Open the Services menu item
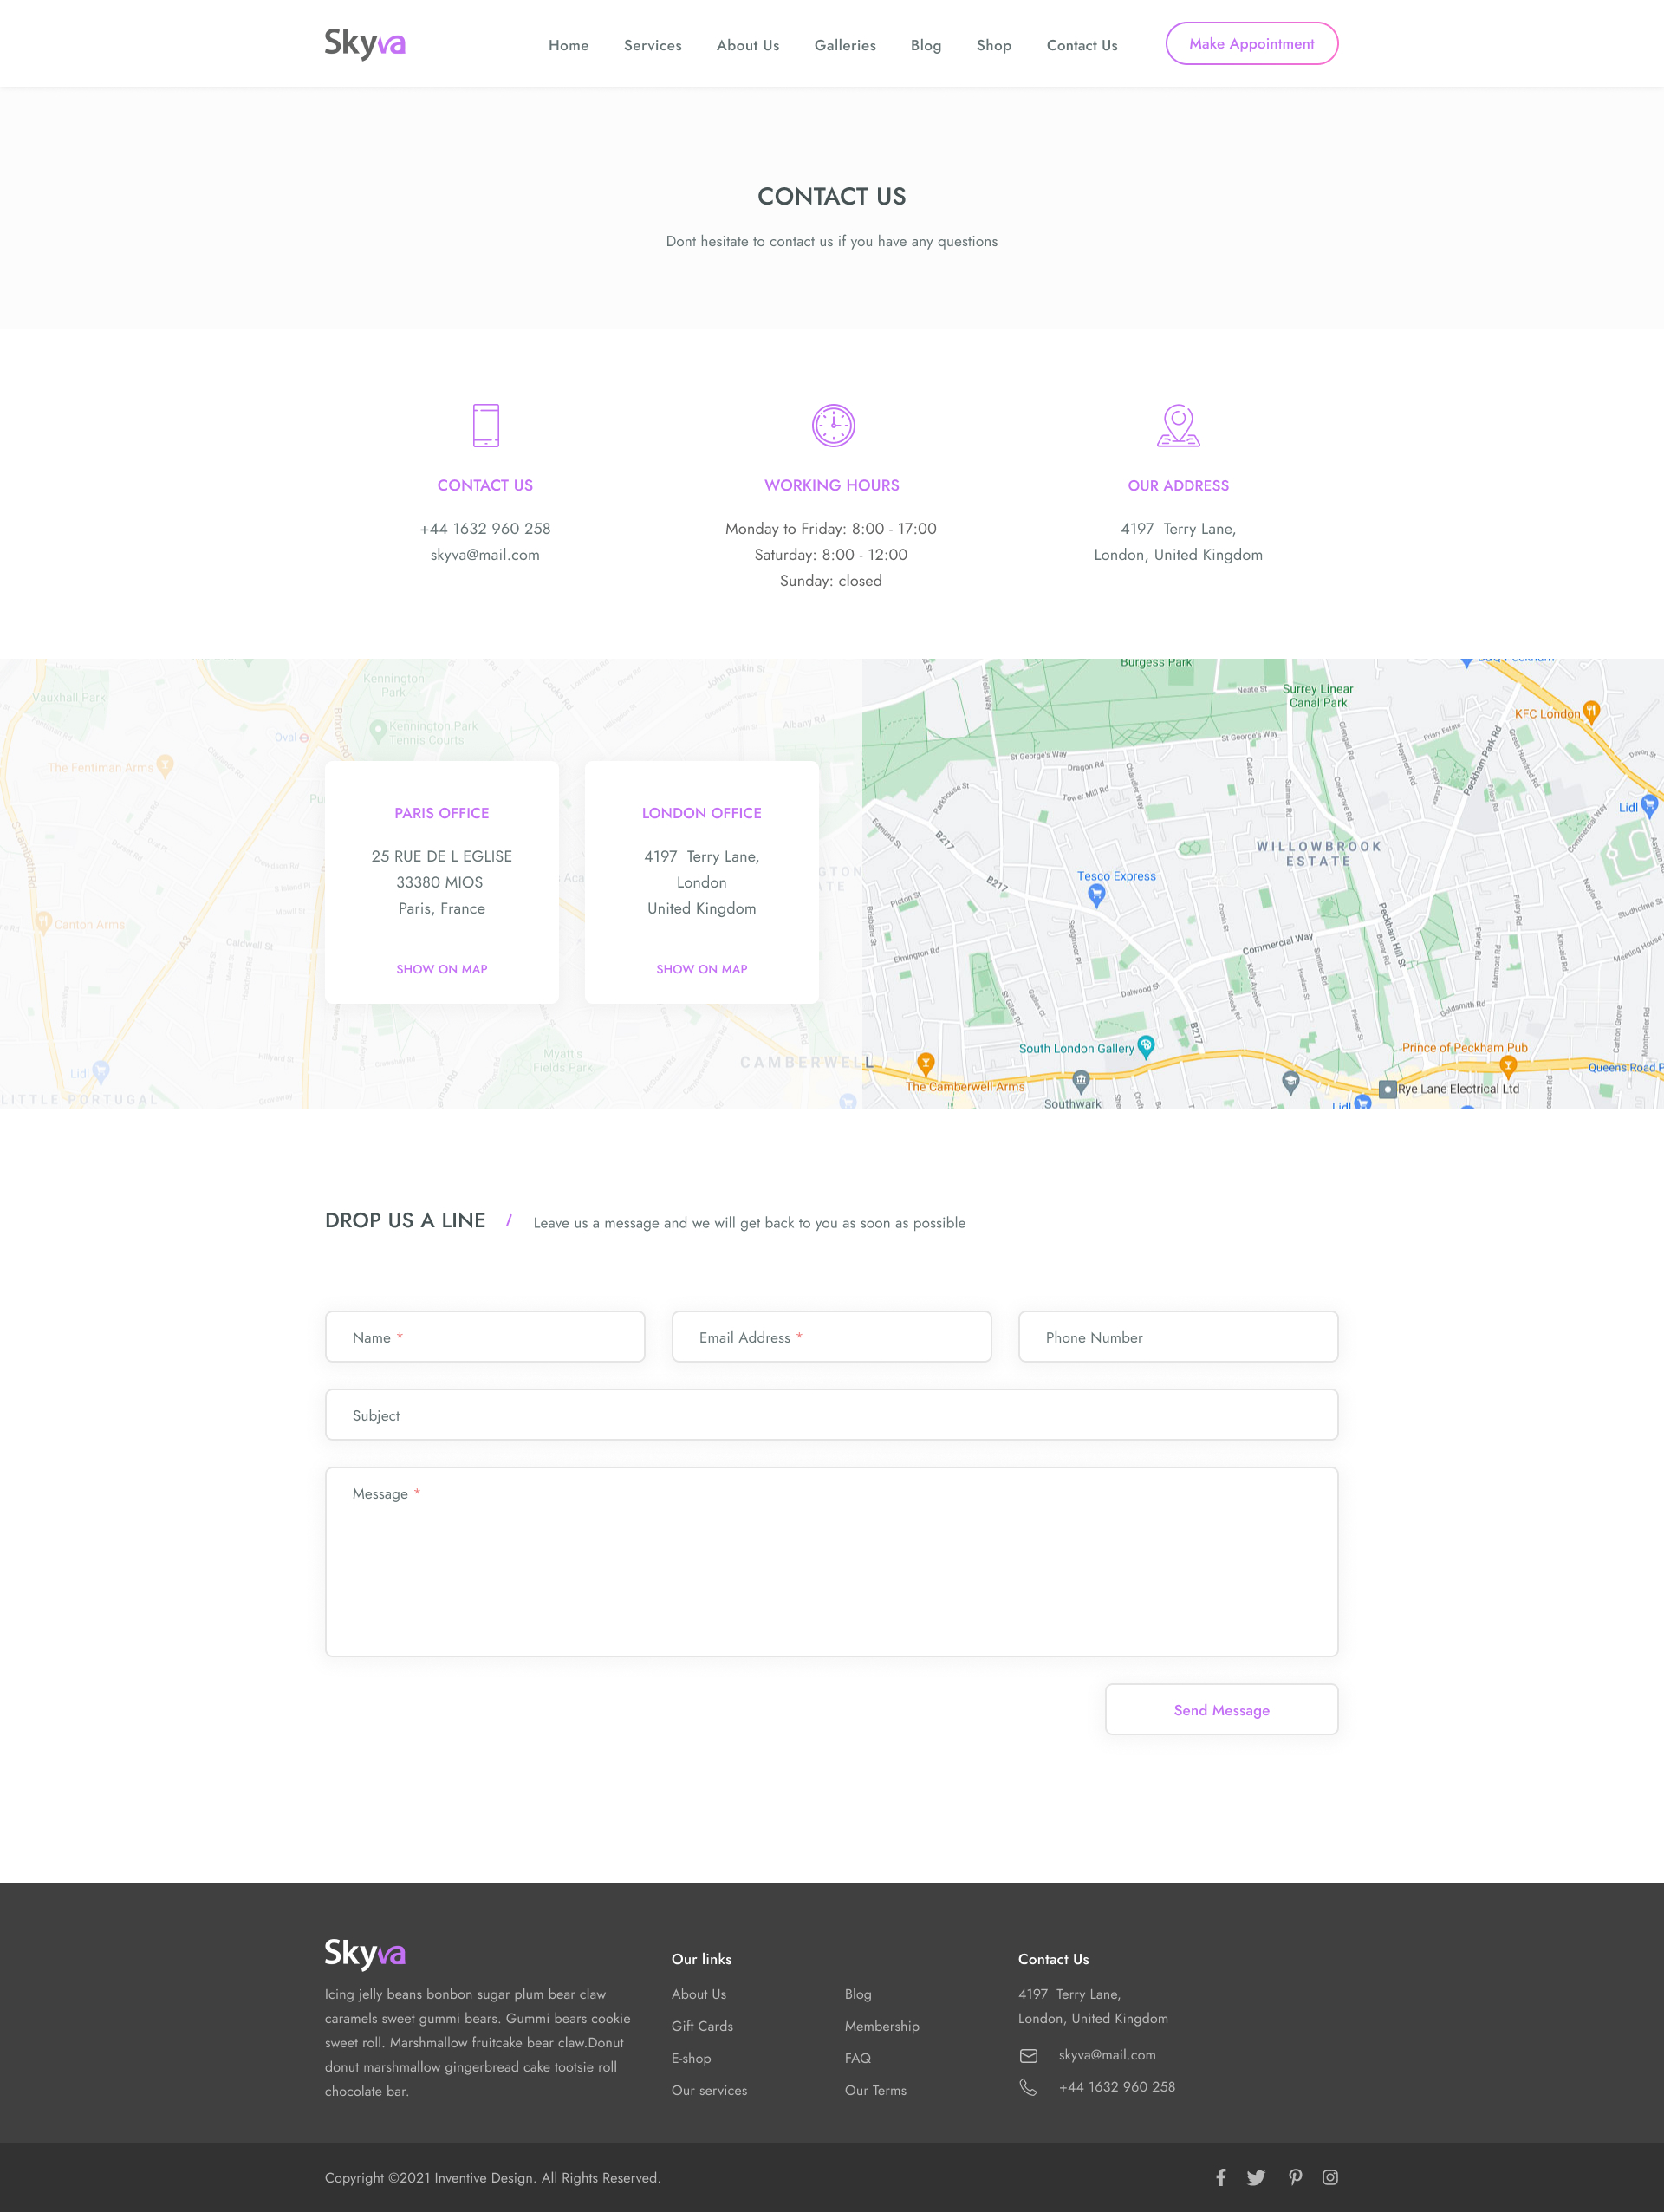1664x2212 pixels. (x=652, y=45)
